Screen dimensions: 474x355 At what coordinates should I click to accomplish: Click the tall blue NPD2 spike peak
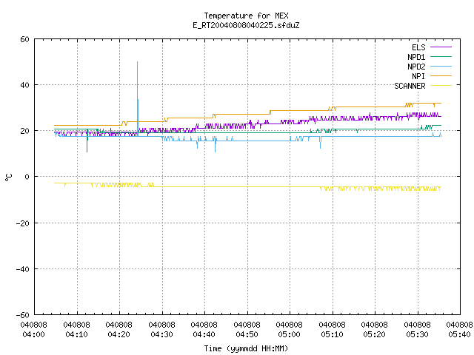137,62
